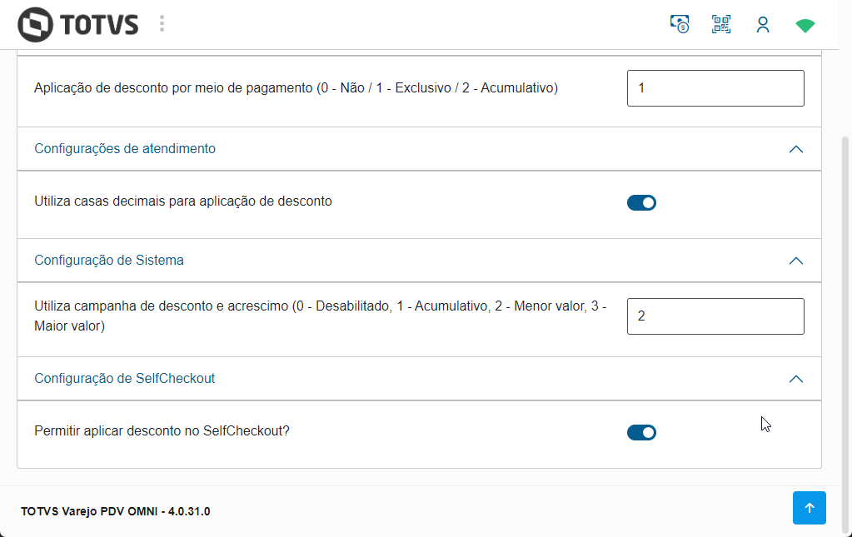Disable discount in SelfCheckout switch
The width and height of the screenshot is (852, 537).
point(641,432)
